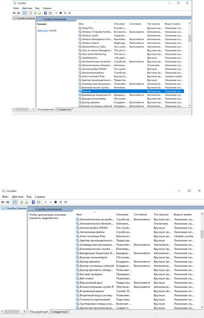Image resolution: width=204 pixels, height=318 pixels.
Task: Click Pause service icon in lower window toolbar
Action: 61,202
